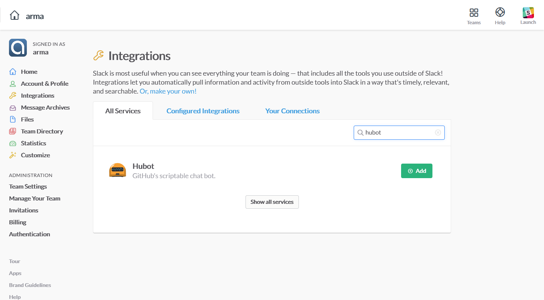Click the home icon in the header
This screenshot has height=300, width=544.
[x=15, y=15]
